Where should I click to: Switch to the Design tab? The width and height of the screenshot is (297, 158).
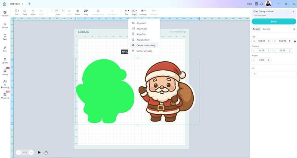click(x=256, y=29)
